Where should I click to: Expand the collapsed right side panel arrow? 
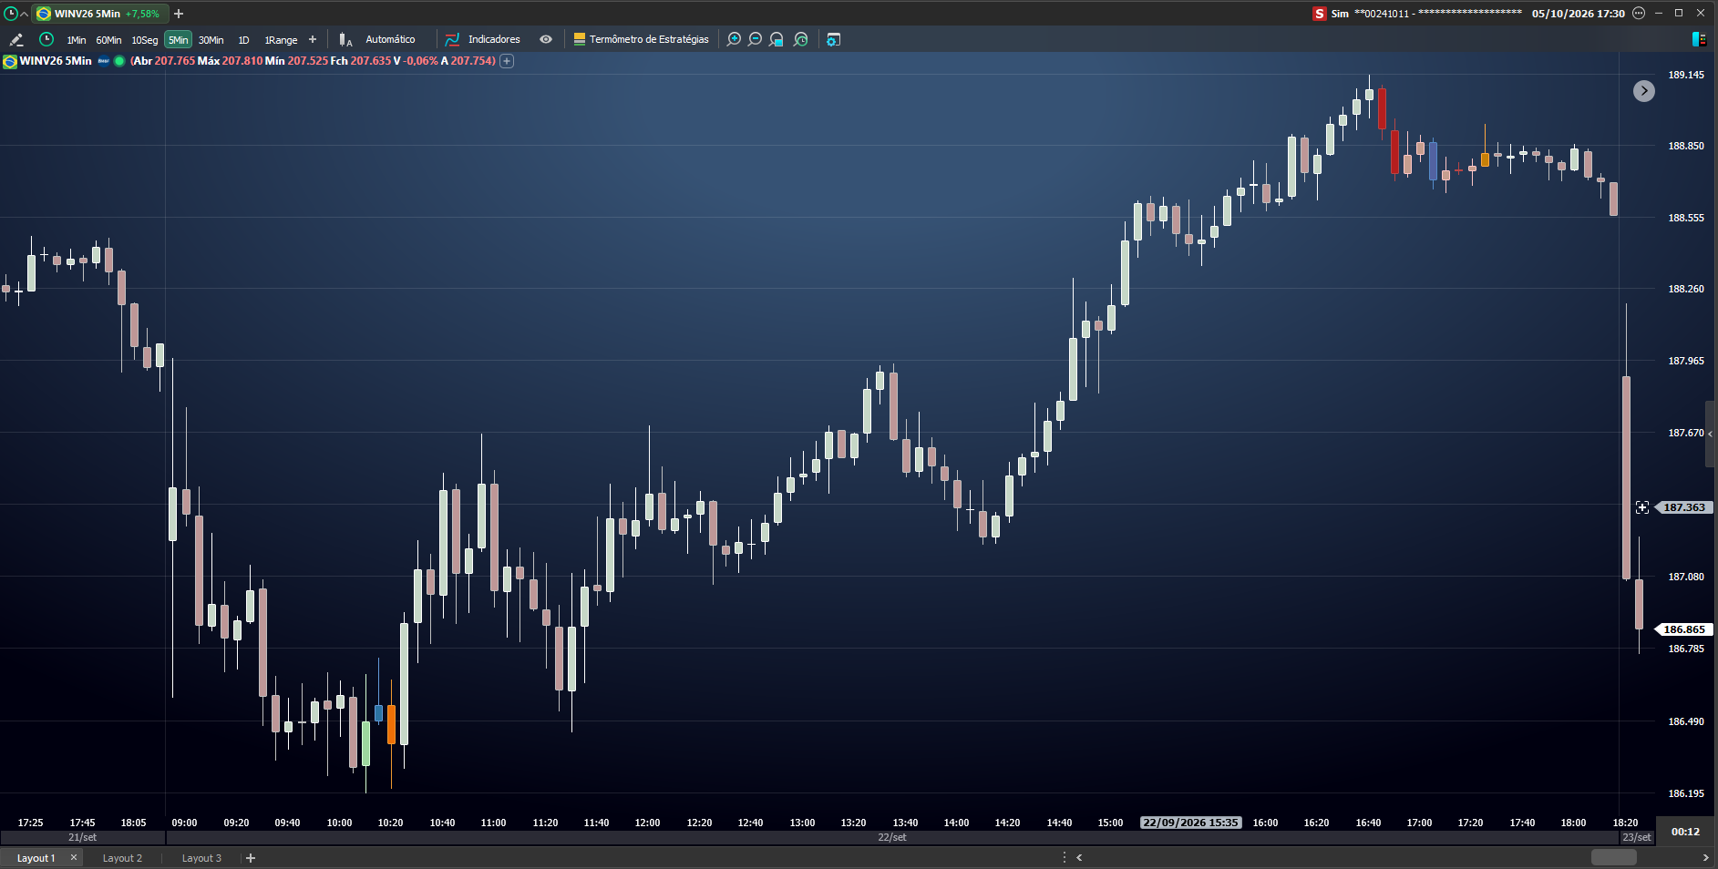pos(1711,434)
